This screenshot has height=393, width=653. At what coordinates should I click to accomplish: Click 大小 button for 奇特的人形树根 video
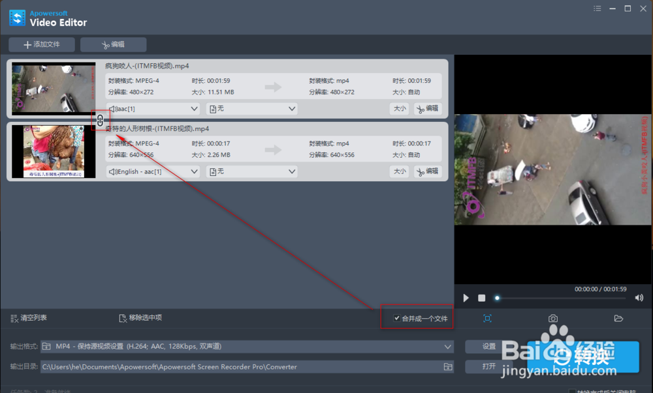400,171
